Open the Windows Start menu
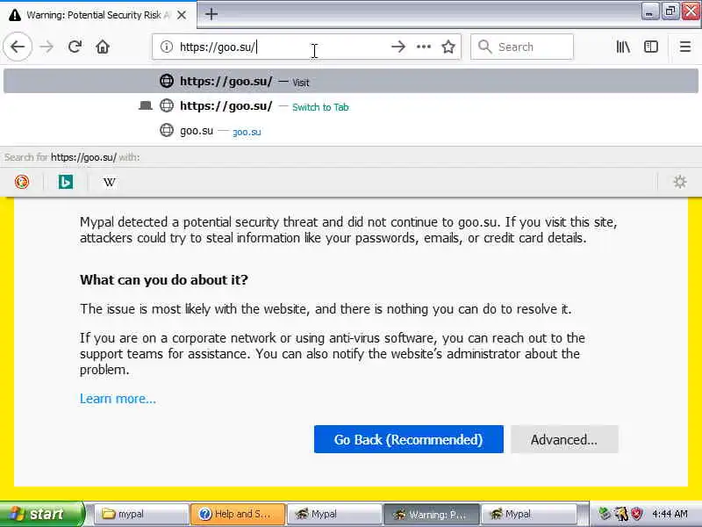 click(x=41, y=514)
